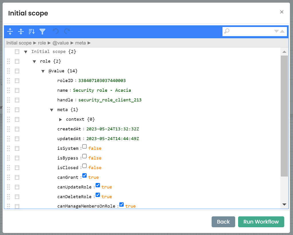The height and width of the screenshot is (235, 293).
Task: Select the expand-all rows icon
Action: click(x=10, y=31)
